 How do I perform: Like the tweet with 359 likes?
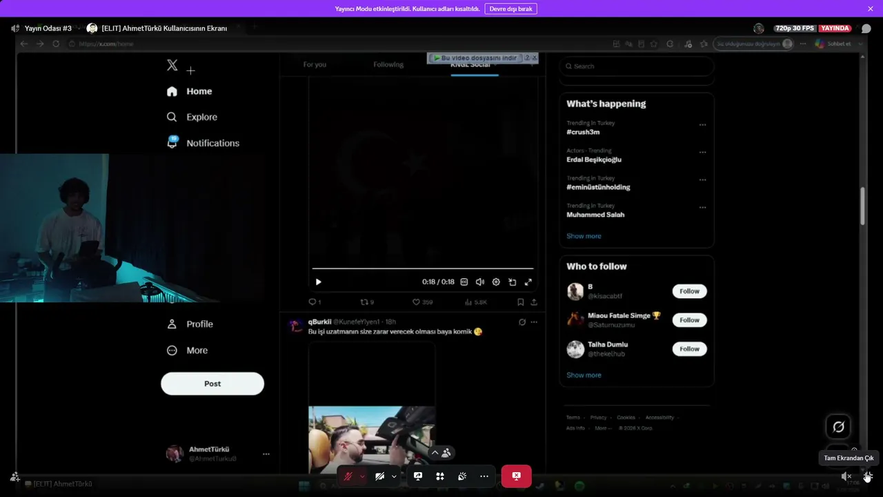422,302
